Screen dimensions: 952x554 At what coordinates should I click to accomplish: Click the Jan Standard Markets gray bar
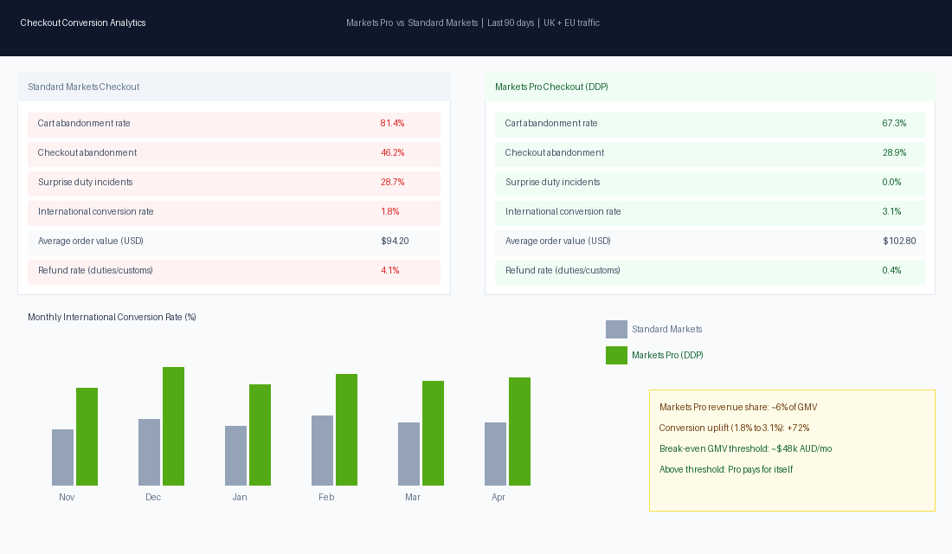pos(235,455)
